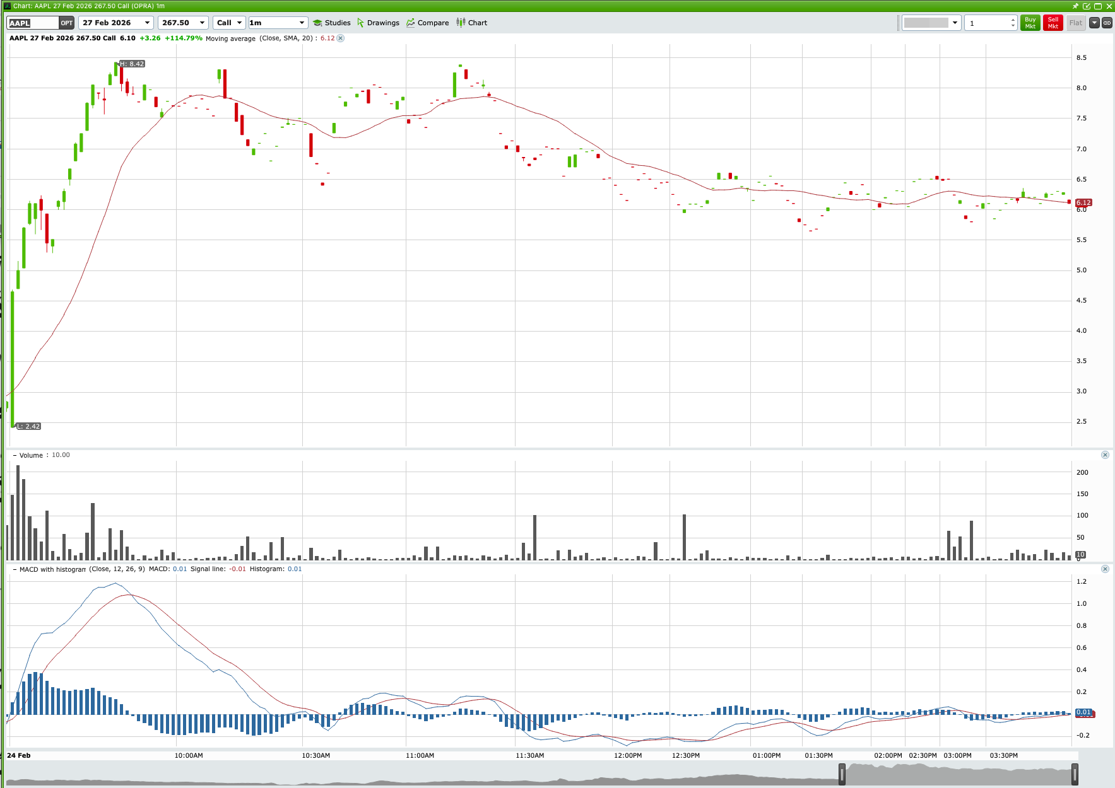Pin the chart window

click(x=1075, y=6)
